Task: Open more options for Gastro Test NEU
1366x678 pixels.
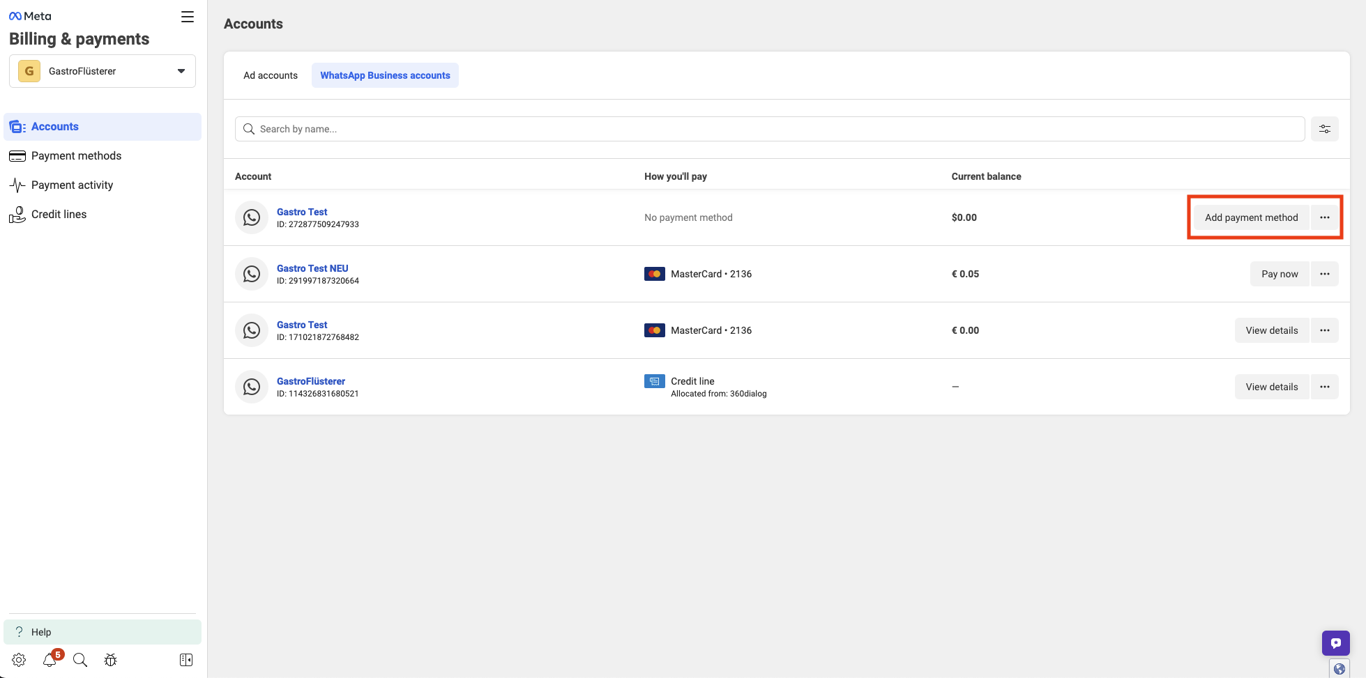Action: [1324, 274]
